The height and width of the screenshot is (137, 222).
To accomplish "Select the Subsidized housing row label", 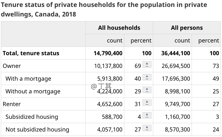I will (x=32, y=117).
